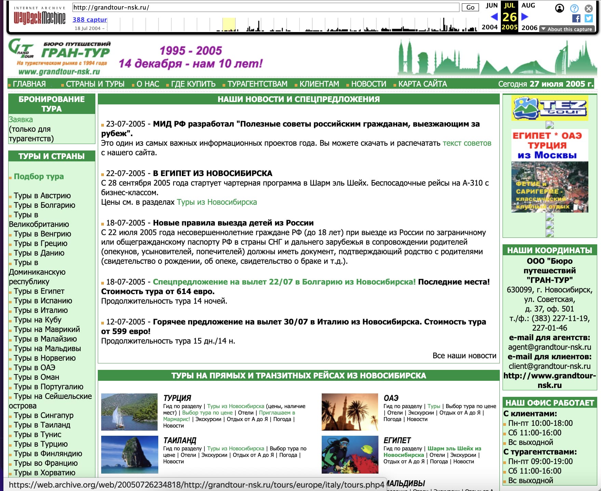Click the agent@grandtour-nsk.ru email address

pos(550,347)
